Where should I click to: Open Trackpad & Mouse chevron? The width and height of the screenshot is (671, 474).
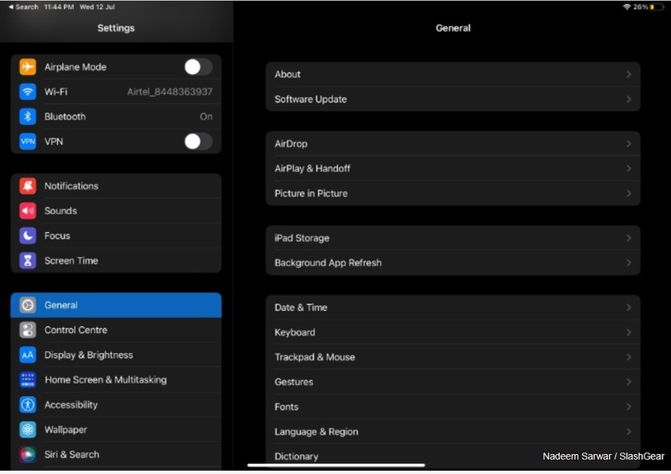point(629,357)
